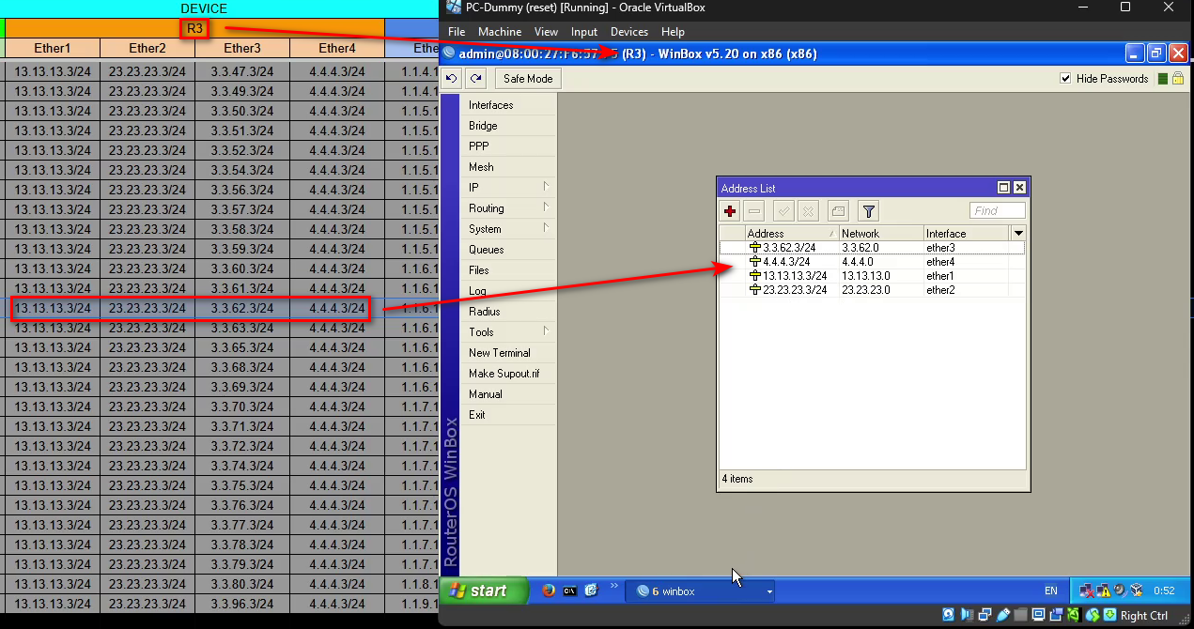Click the VirtualBox USB status icon
This screenshot has width=1194, height=629.
tap(1004, 615)
